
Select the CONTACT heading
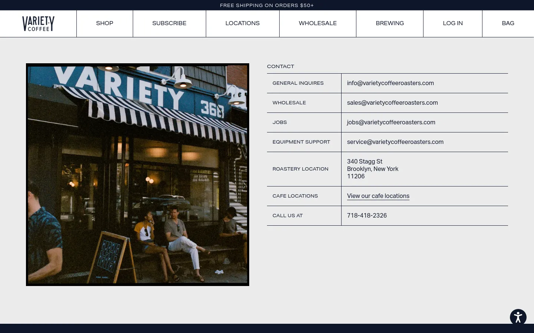click(x=280, y=67)
